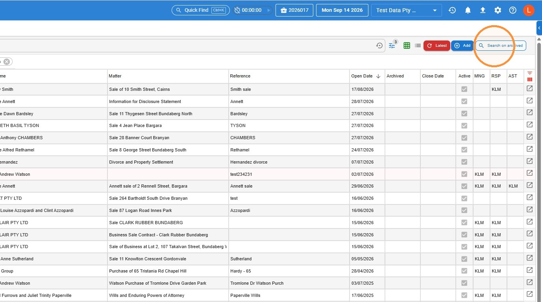Click the Matter column header
The image size is (542, 302).
[168, 76]
